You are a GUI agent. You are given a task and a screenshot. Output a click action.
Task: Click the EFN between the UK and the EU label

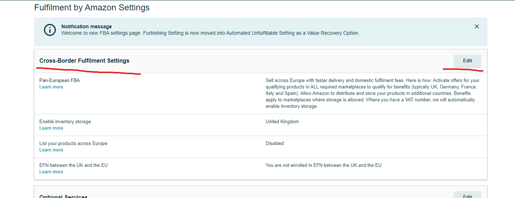(73, 165)
